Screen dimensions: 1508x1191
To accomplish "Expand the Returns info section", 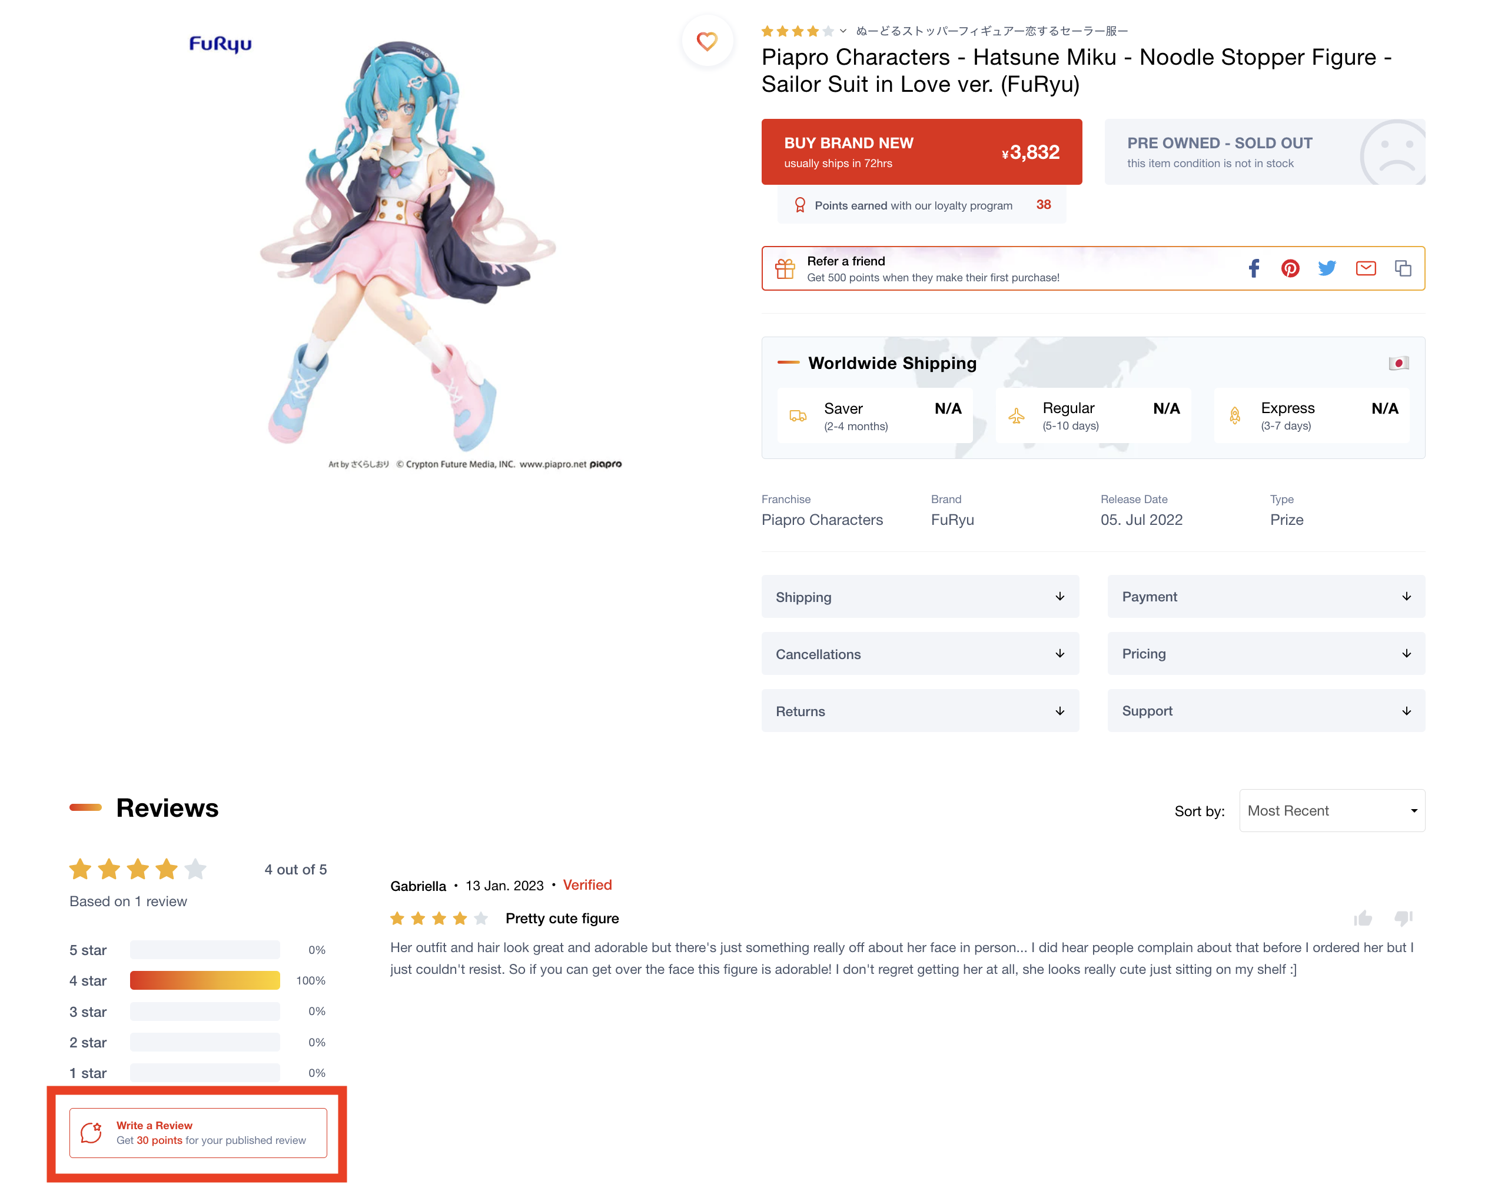I will pyautogui.click(x=920, y=711).
